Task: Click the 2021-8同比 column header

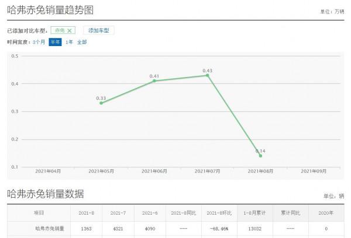Action: (184, 213)
